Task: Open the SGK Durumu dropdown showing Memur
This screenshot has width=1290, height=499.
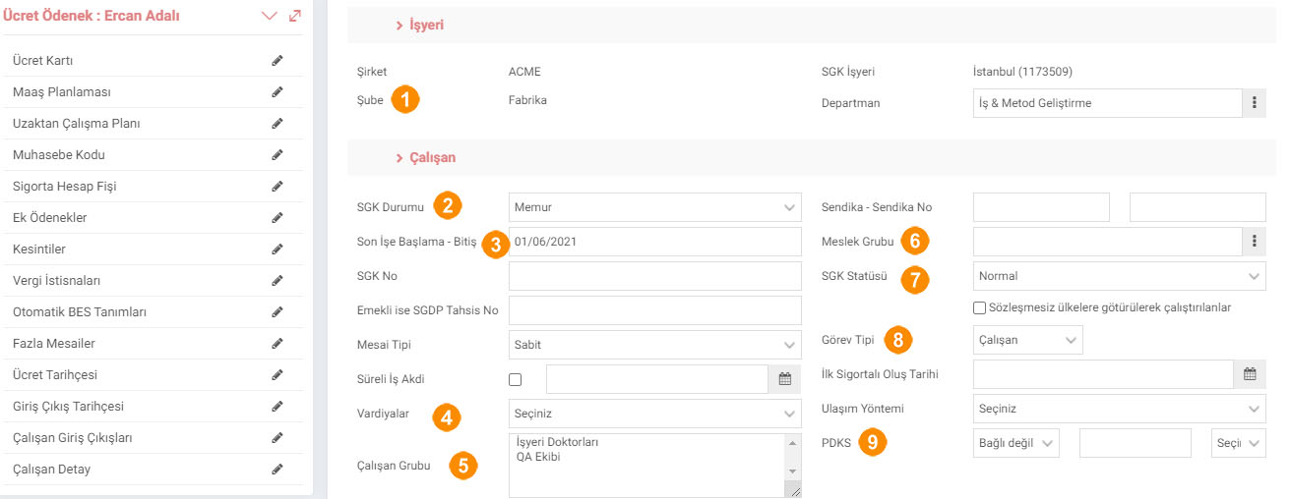Action: pos(654,207)
